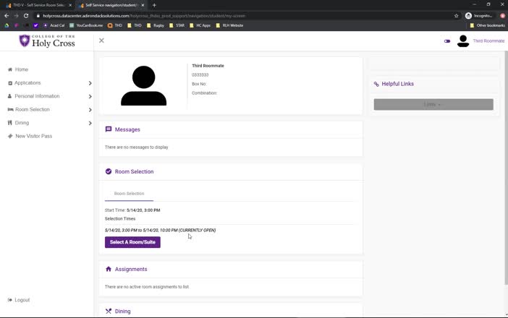Open the YouCanBook.me bookmark
The width and height of the screenshot is (508, 318).
(x=86, y=25)
